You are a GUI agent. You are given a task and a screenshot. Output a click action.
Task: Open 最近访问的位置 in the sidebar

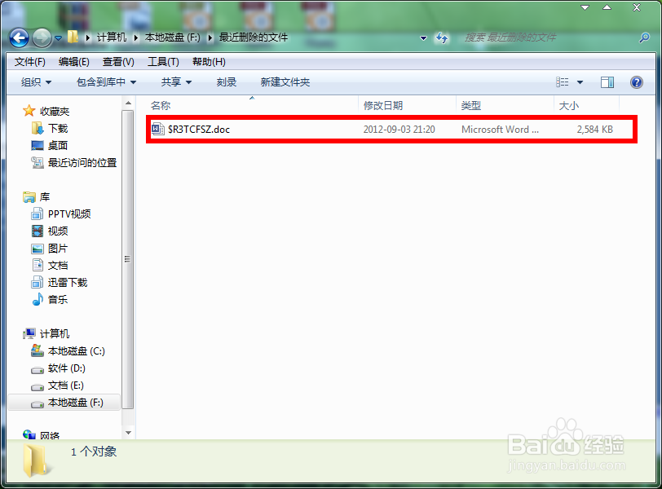click(x=82, y=162)
